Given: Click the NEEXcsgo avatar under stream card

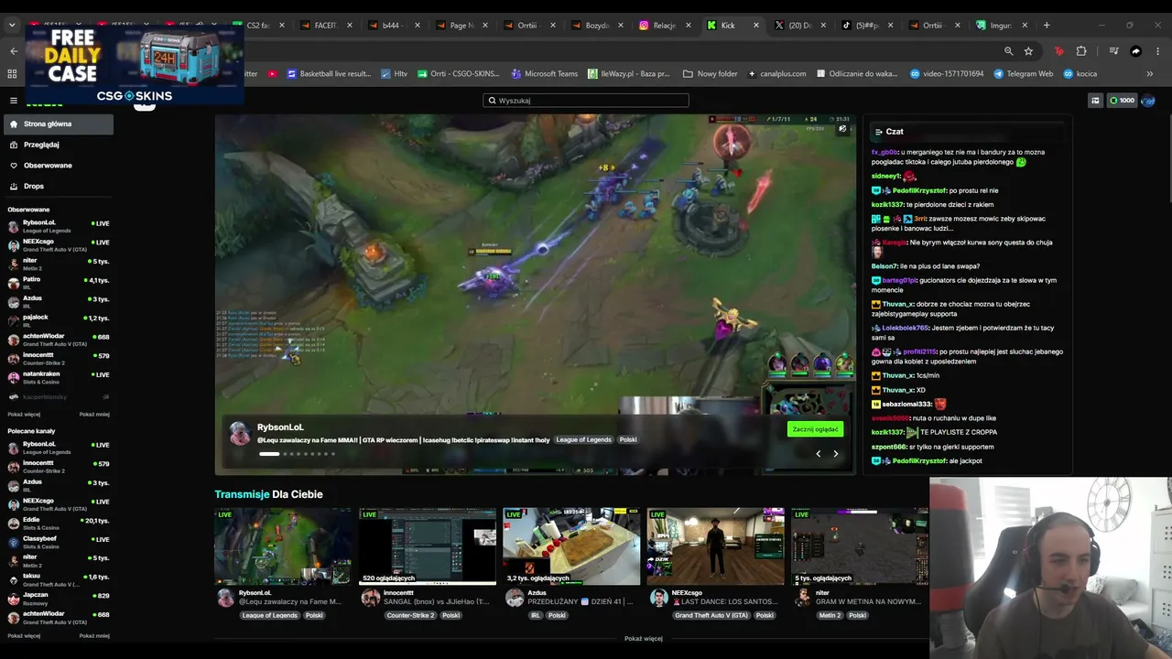Looking at the screenshot, I should click(658, 598).
